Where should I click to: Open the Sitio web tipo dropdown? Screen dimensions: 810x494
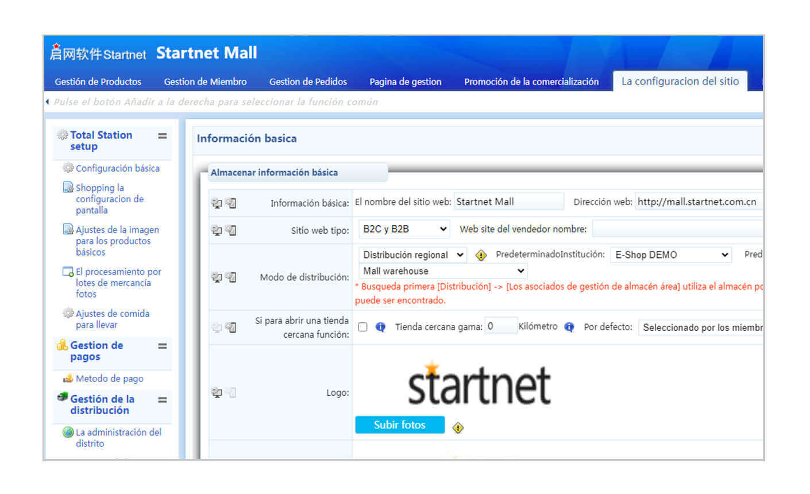point(404,229)
